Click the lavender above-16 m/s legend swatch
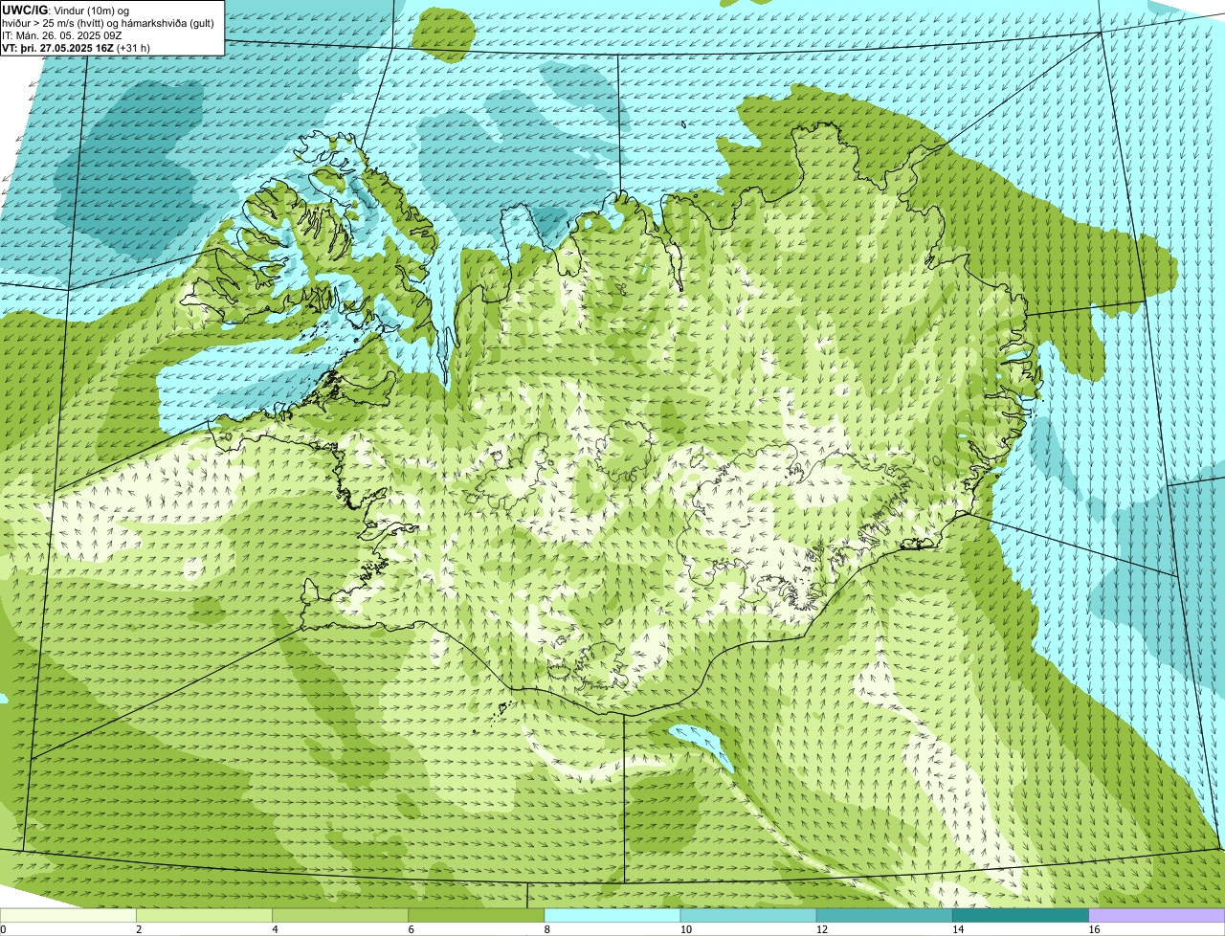Image resolution: width=1225 pixels, height=936 pixels. coord(1157,915)
